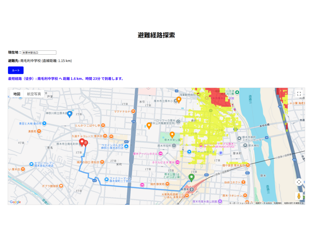
Task: Click the Google logo on the map
Action: pyautogui.click(x=15, y=202)
